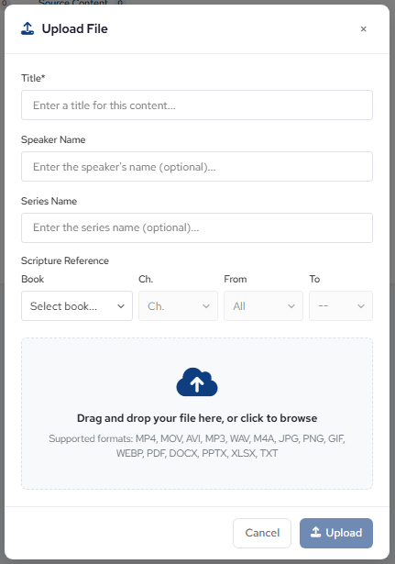Open the From verse dropdown

point(263,306)
